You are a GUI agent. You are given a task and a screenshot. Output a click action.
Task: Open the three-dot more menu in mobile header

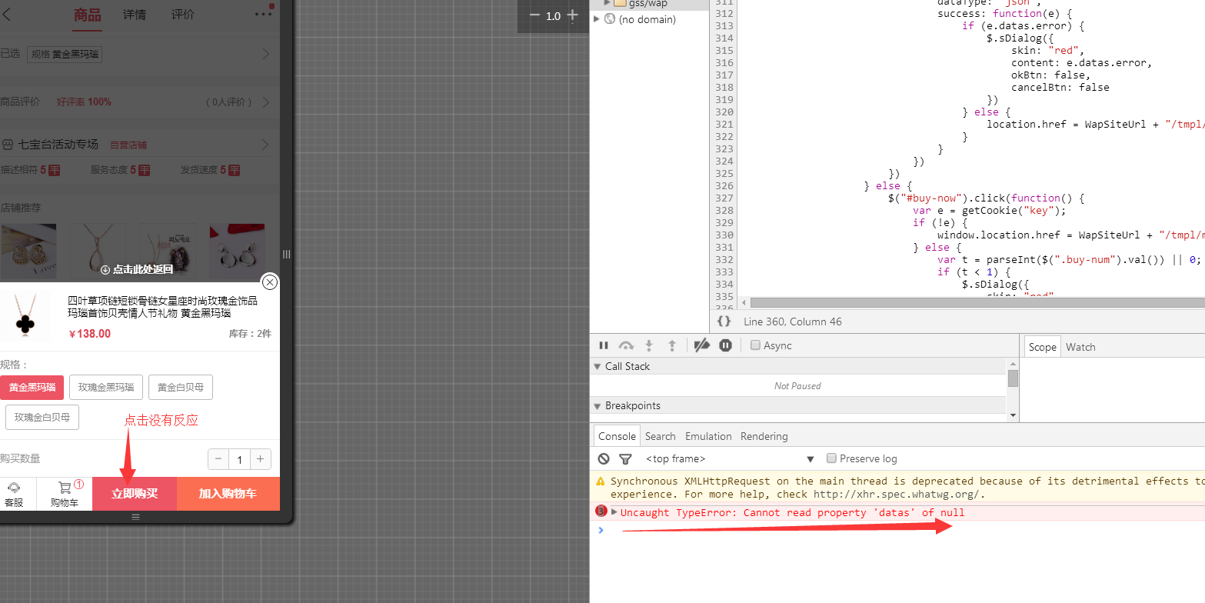coord(264,13)
